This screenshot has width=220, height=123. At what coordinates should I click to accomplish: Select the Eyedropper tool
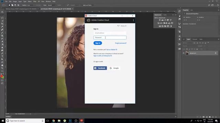[x=2, y=27]
